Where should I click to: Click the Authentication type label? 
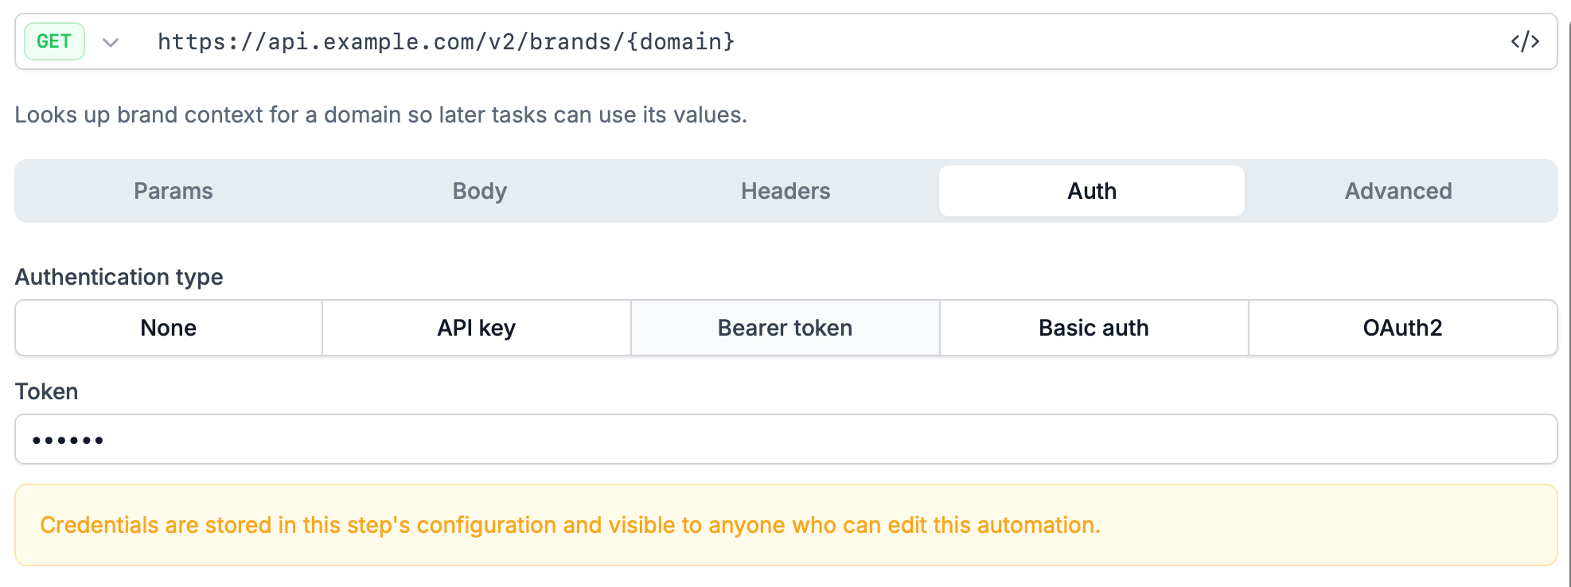(119, 277)
